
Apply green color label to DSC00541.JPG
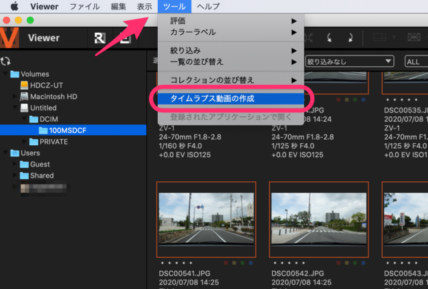[x=242, y=263]
